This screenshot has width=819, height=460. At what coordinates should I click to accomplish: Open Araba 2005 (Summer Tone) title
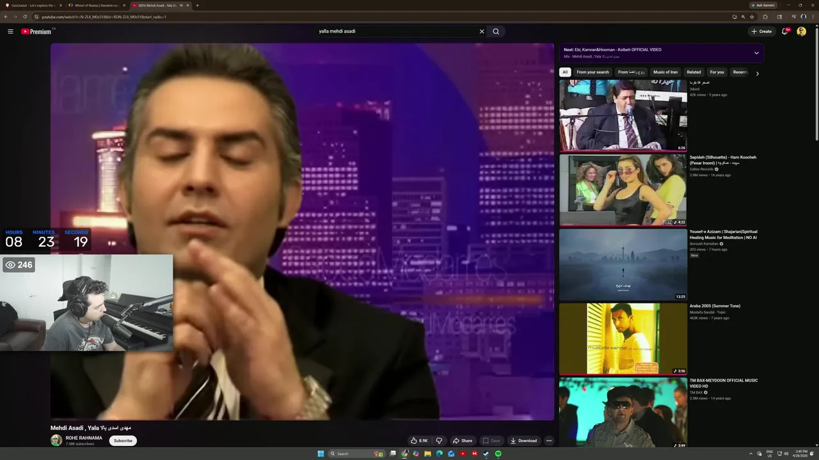click(715, 306)
